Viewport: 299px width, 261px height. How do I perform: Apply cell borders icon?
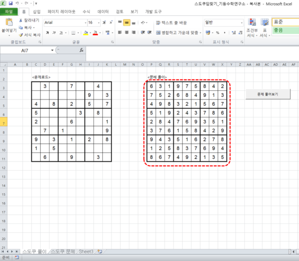pos(73,33)
